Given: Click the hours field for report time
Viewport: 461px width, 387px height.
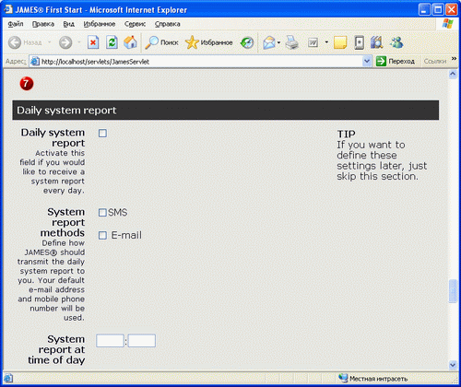Looking at the screenshot, I should [110, 341].
